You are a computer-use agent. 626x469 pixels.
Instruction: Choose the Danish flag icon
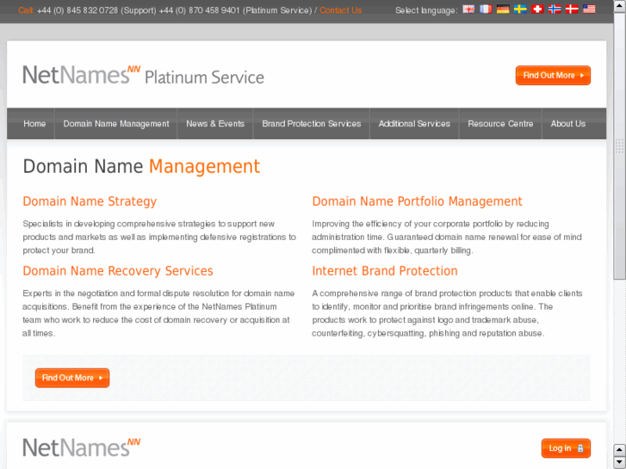tap(572, 9)
